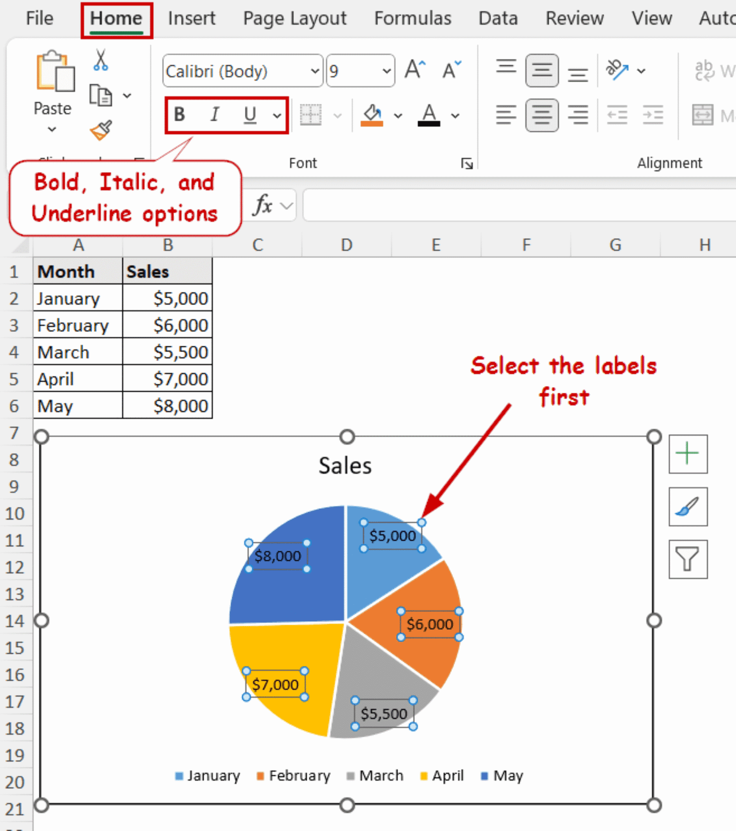
Task: Click the Format Painter brush icon
Action: pyautogui.click(x=101, y=130)
